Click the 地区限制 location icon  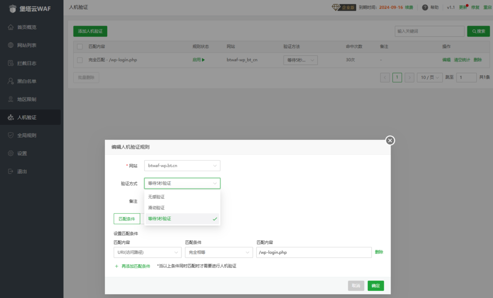(x=11, y=99)
